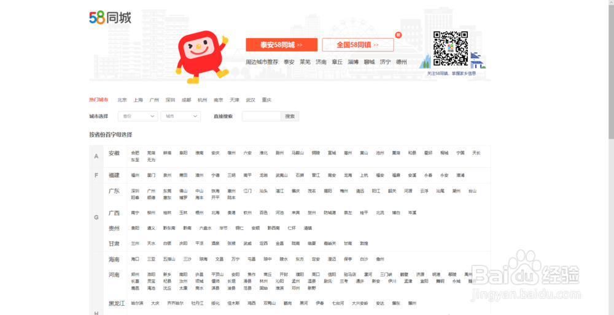Go to 六盘水 in the 贵州 row
614x315 pixels.
click(205, 228)
